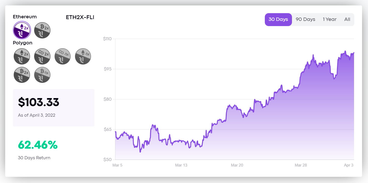This screenshot has height=183, width=368.
Task: Click the Mar 20 date axis label
Action: click(237, 165)
